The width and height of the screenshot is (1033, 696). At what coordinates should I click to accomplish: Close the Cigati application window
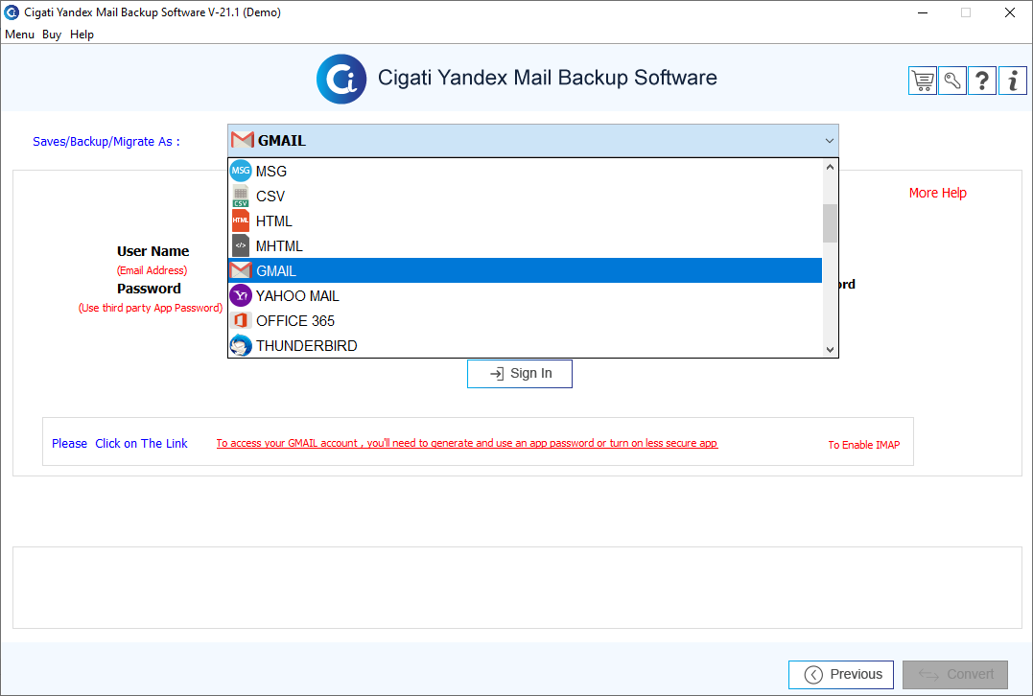[x=1009, y=12]
